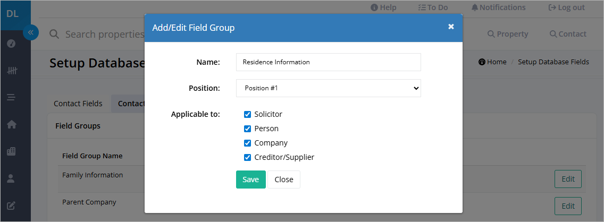This screenshot has width=604, height=222.
Task: Search by Property
Action: click(508, 34)
